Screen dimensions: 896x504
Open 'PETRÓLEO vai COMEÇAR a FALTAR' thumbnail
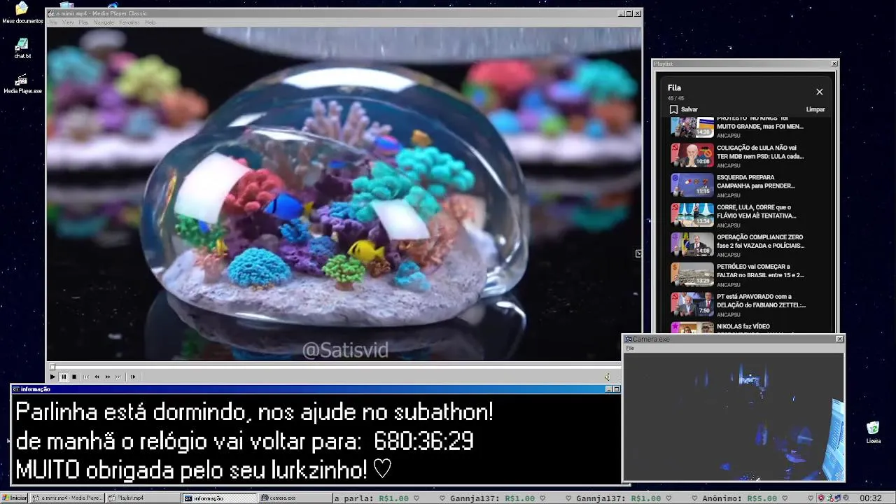point(692,274)
